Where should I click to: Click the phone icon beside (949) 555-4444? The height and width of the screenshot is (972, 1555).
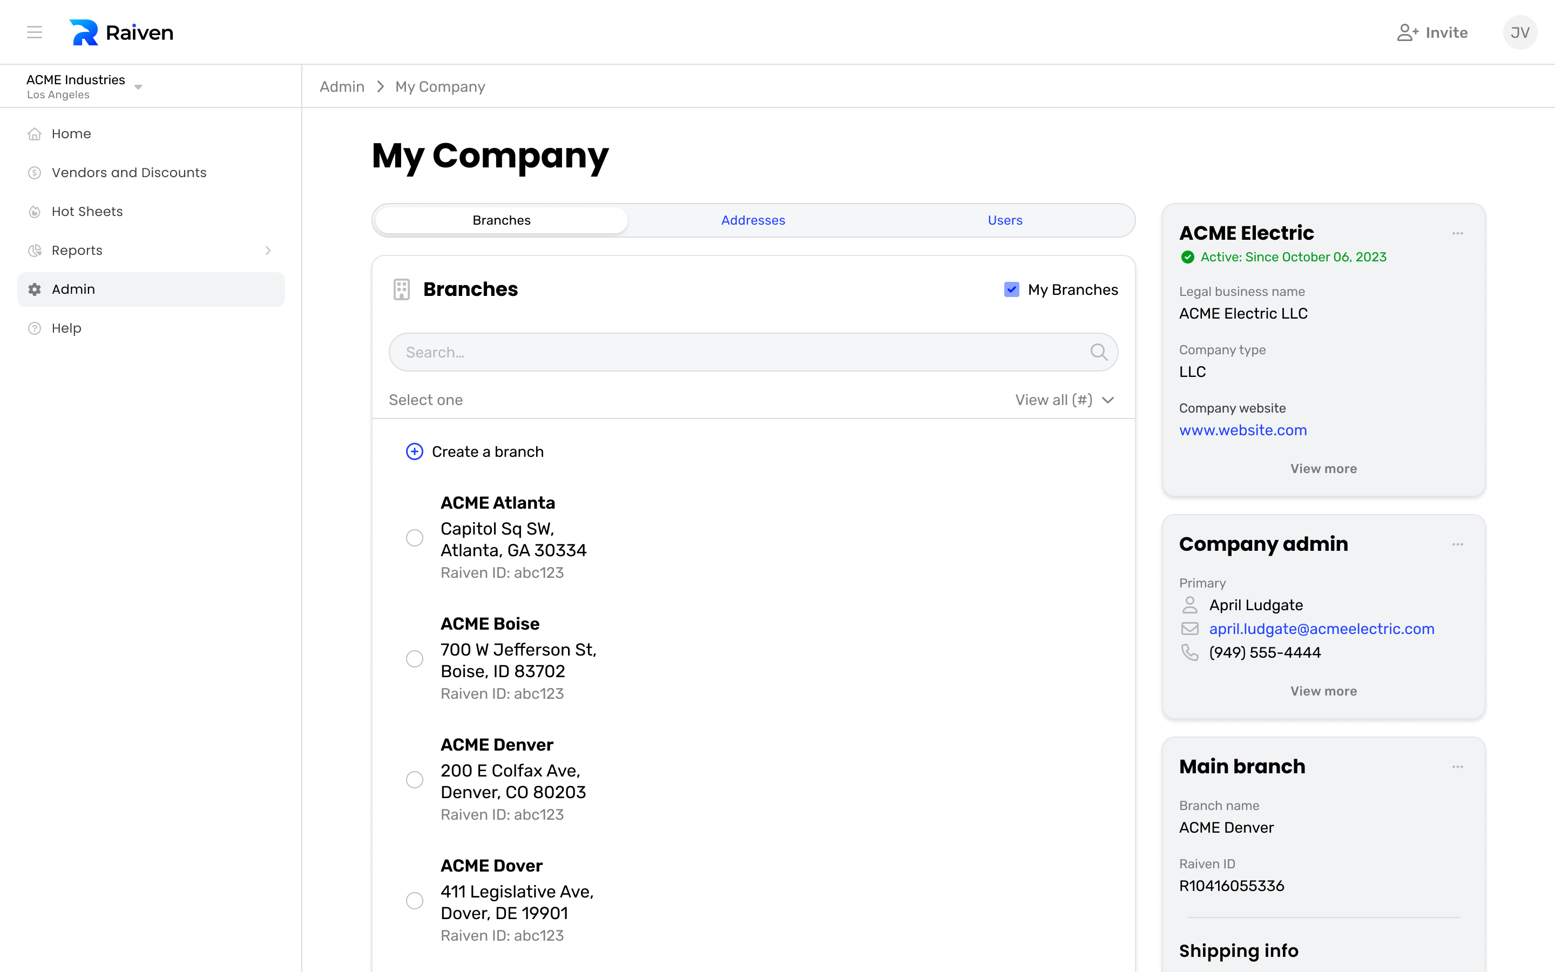pos(1189,652)
